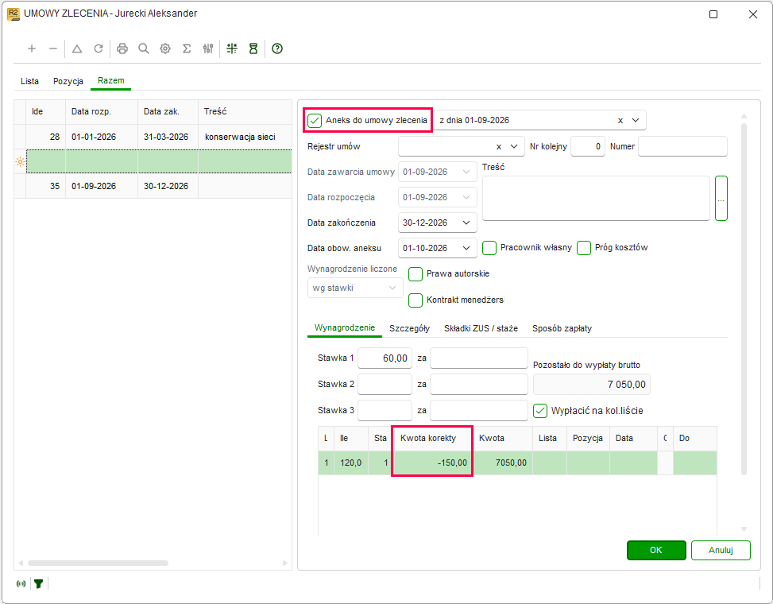Image resolution: width=773 pixels, height=604 pixels.
Task: Open the Data zakończenia date picker
Action: click(x=466, y=223)
